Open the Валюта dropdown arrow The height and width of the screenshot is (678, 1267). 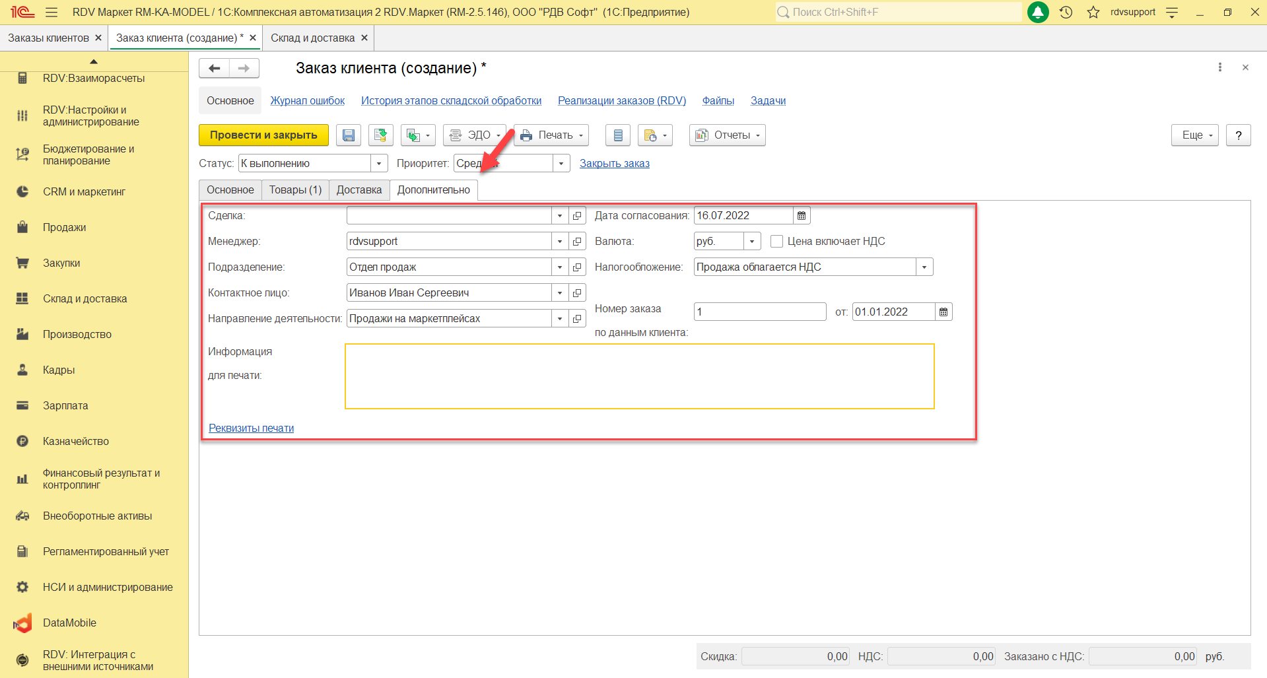coord(752,242)
